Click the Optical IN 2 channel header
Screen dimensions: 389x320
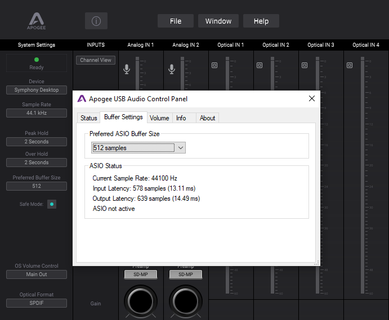(276, 45)
